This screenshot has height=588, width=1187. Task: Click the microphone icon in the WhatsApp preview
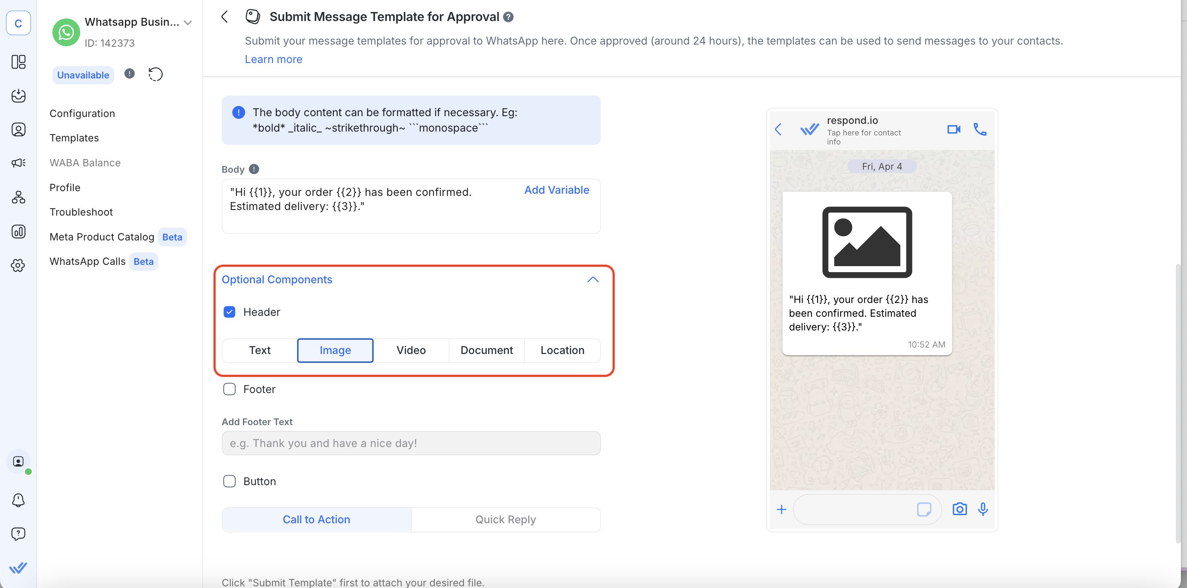983,509
